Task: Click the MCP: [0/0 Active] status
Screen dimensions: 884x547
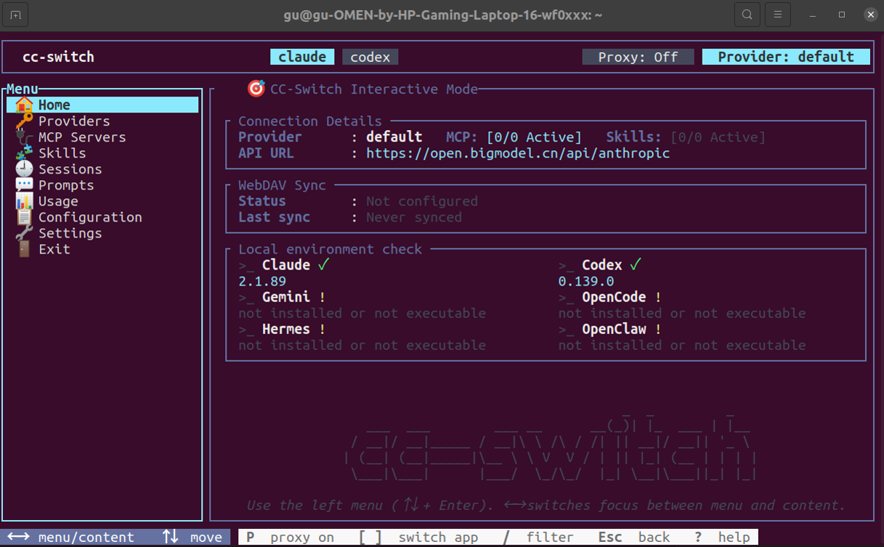Action: 514,137
